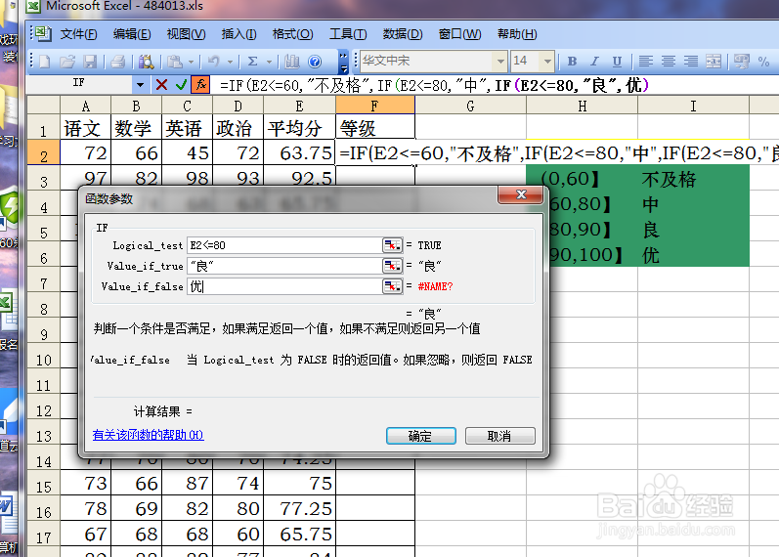Select row 2 header

point(43,152)
